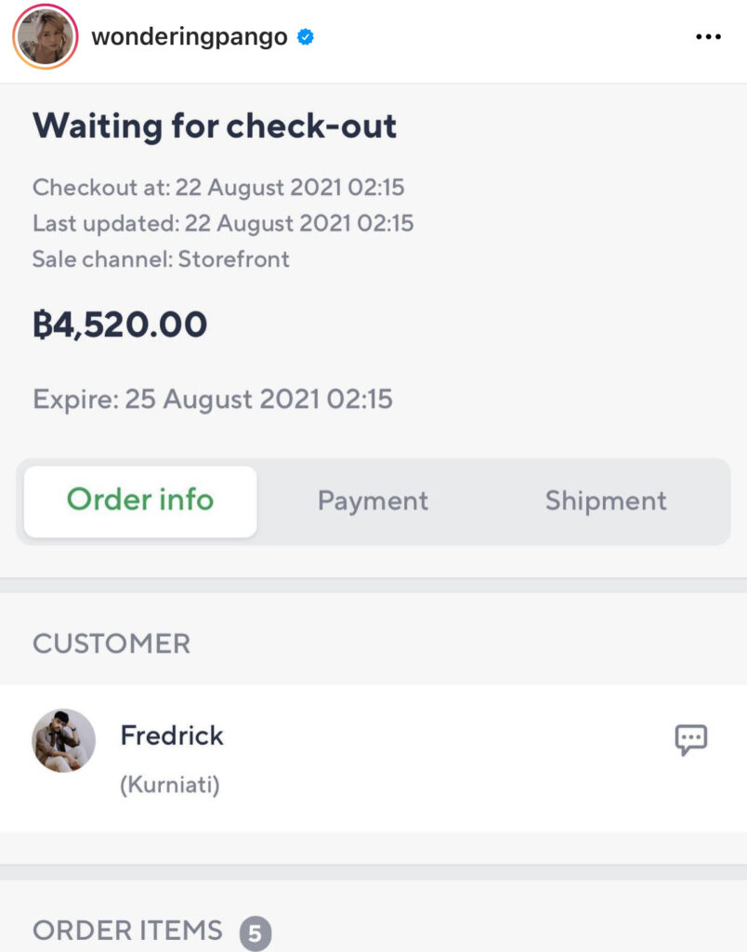
Task: Open chat with customer Fredrick
Action: (x=690, y=740)
